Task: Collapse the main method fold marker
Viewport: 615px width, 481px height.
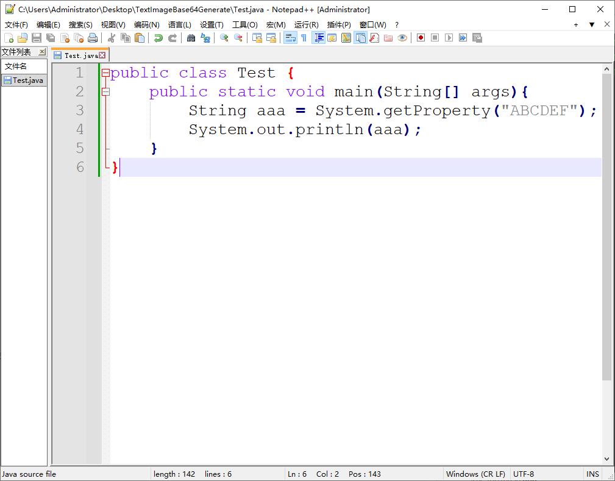Action: pyautogui.click(x=105, y=92)
